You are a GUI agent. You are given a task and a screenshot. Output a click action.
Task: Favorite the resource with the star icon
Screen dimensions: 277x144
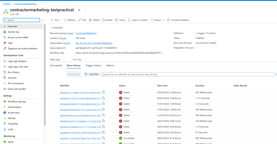point(79,10)
